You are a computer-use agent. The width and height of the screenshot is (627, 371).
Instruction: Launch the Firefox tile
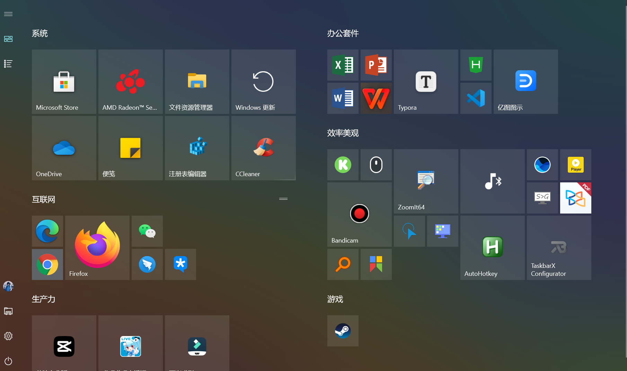[97, 248]
